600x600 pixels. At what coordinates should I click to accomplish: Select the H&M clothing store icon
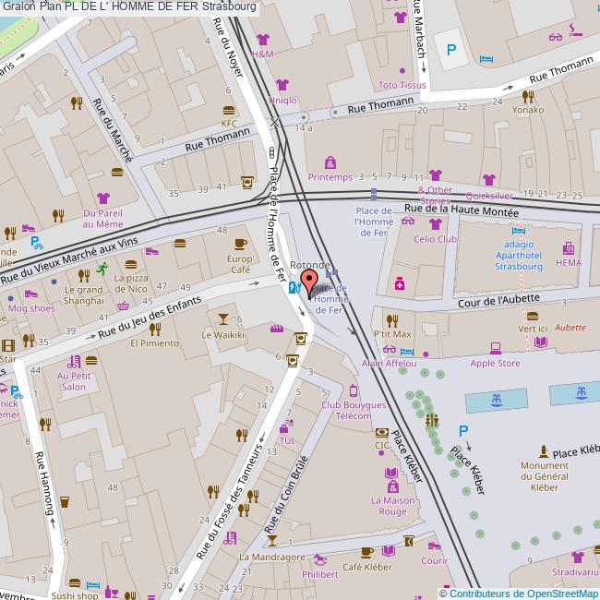tap(263, 40)
